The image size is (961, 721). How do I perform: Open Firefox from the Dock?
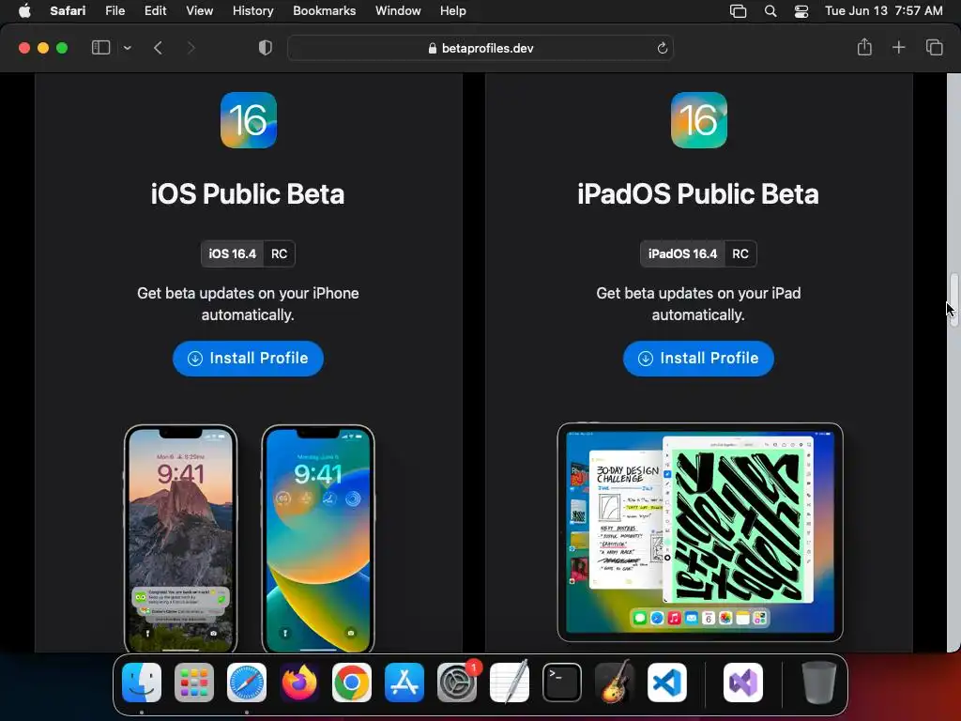(299, 683)
